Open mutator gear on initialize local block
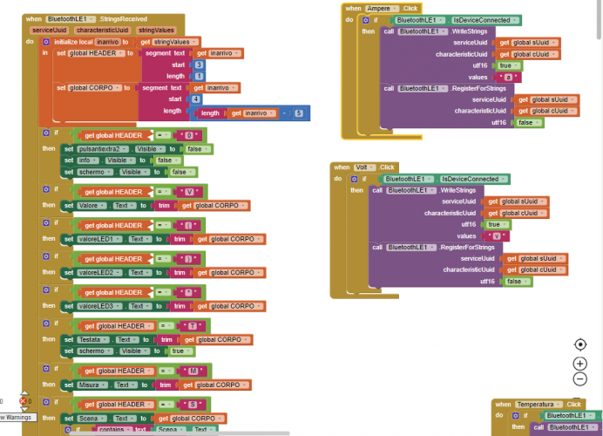 coord(47,41)
